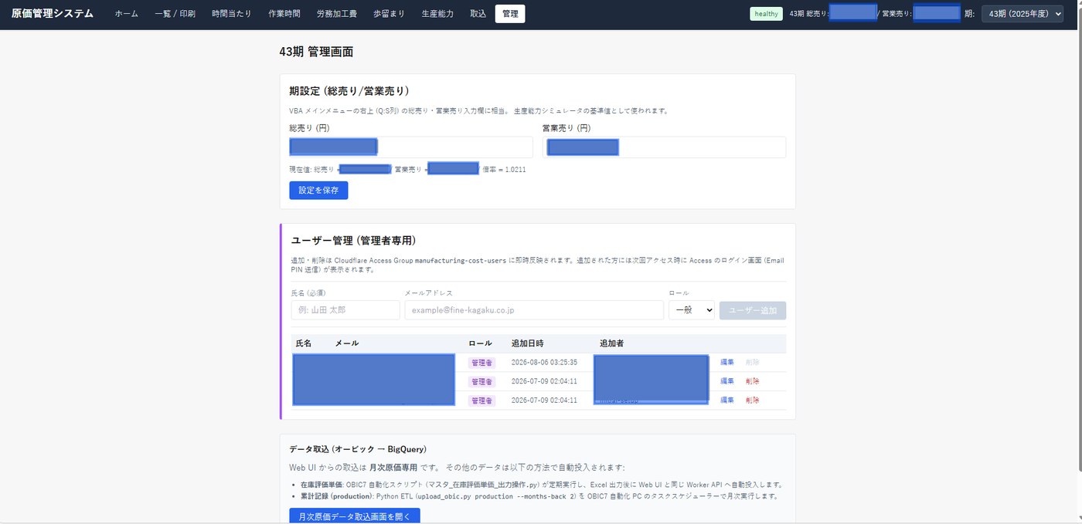Click the 追加者 column header
Screen dimensions: 1082x524
point(612,343)
